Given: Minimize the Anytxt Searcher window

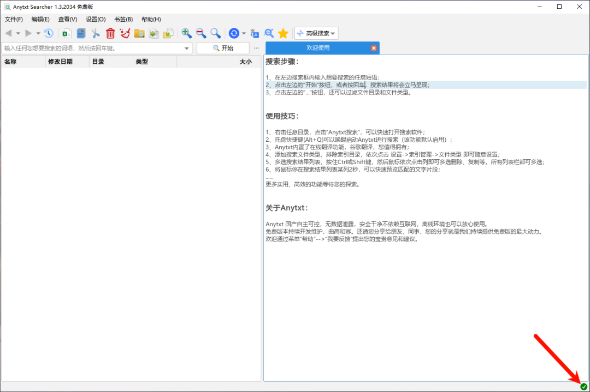Looking at the screenshot, I should [540, 7].
